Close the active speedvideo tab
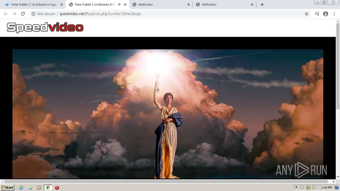340x191 pixels. click(x=125, y=5)
